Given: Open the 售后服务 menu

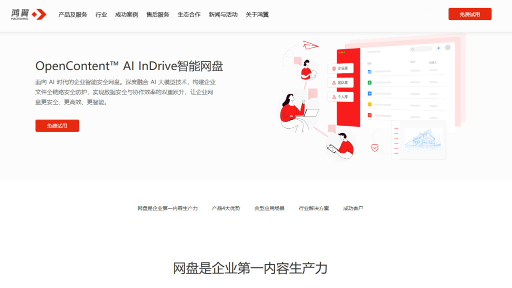Looking at the screenshot, I should click(157, 15).
